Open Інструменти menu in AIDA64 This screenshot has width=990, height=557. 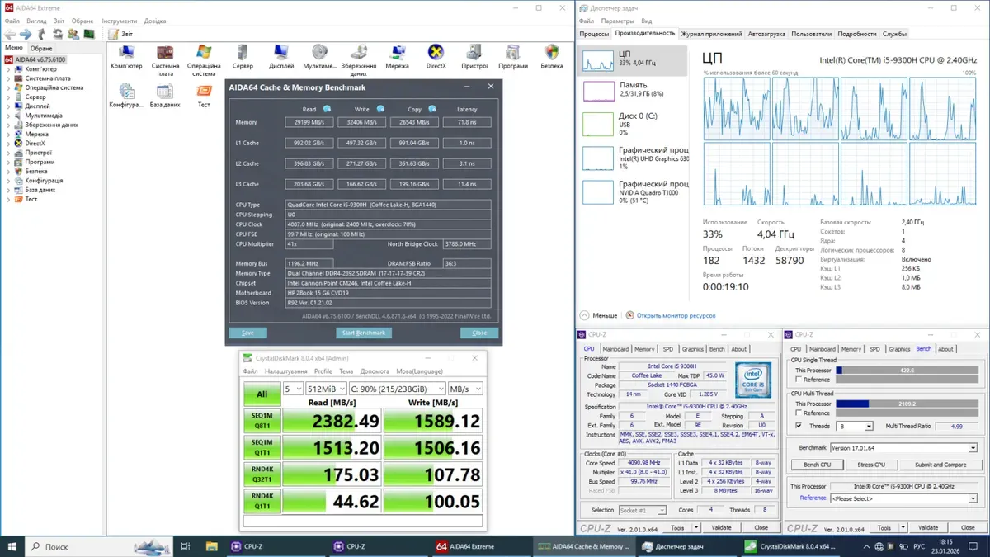coord(120,21)
